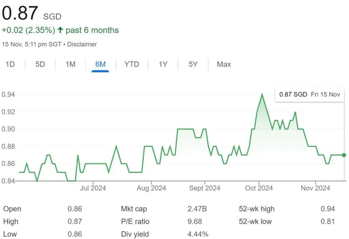The height and width of the screenshot is (239, 349).
Task: Click the Nov 2024 axis label
Action: click(x=315, y=188)
